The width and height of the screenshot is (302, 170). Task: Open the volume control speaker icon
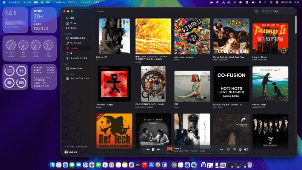246,149
